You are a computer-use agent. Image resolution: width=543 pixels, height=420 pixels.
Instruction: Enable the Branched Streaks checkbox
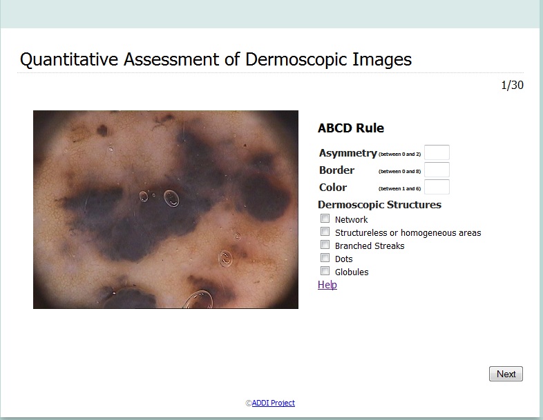[325, 245]
